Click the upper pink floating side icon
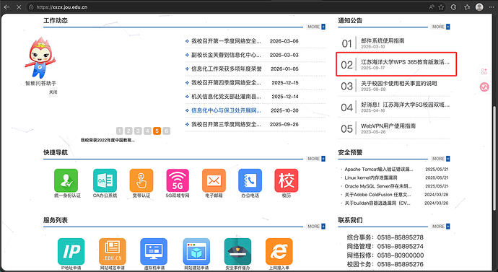 coord(484,71)
